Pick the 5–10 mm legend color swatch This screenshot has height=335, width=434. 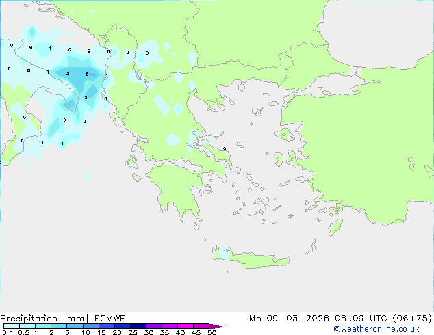coord(75,326)
